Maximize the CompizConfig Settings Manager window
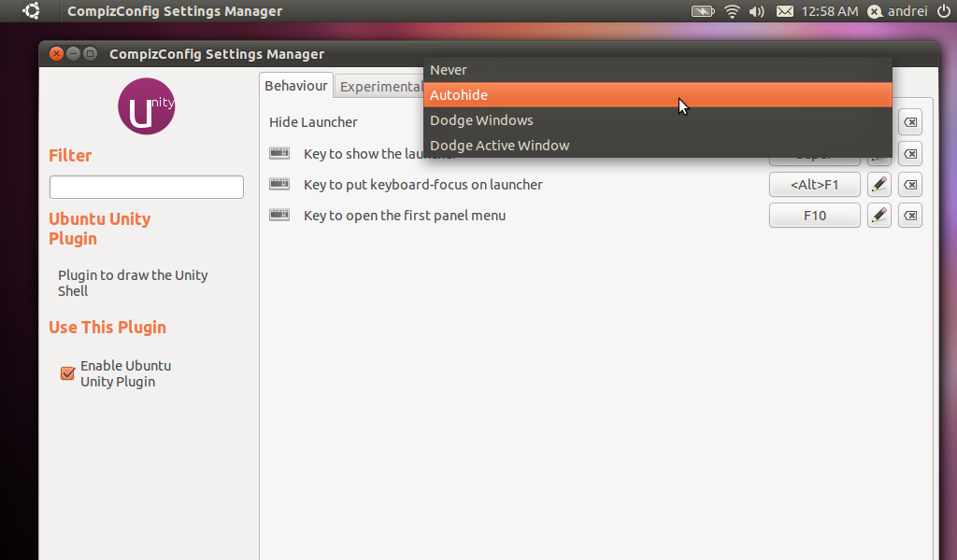 tap(91, 53)
